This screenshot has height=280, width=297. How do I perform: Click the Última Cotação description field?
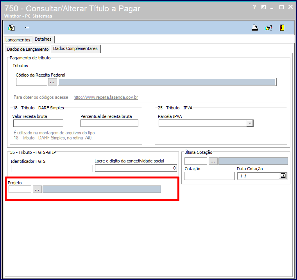coord(253,161)
